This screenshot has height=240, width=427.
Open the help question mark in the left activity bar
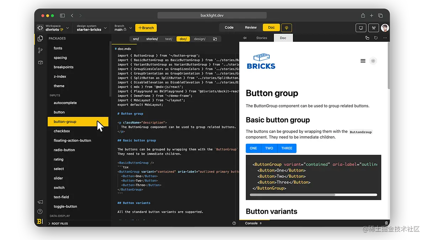[40, 212]
